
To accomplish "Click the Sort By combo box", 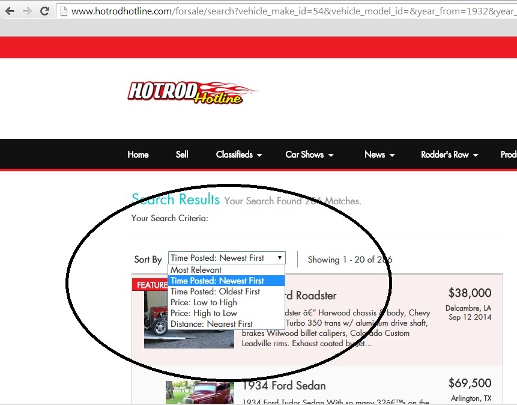I will point(226,258).
